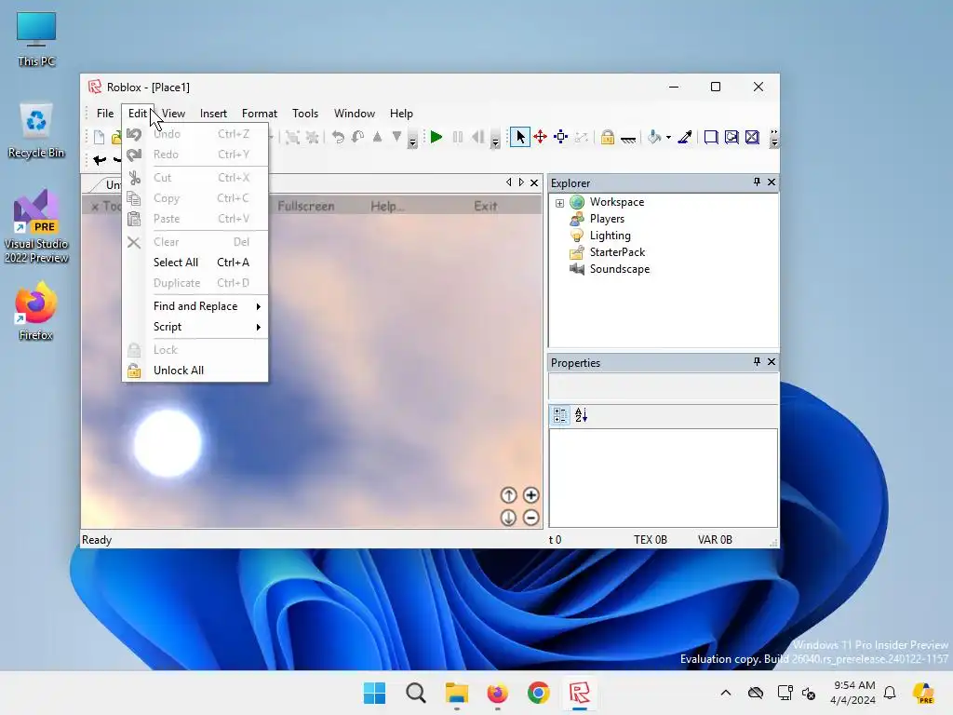Select the paint bucket Fill tool
The width and height of the screenshot is (953, 715).
(654, 138)
